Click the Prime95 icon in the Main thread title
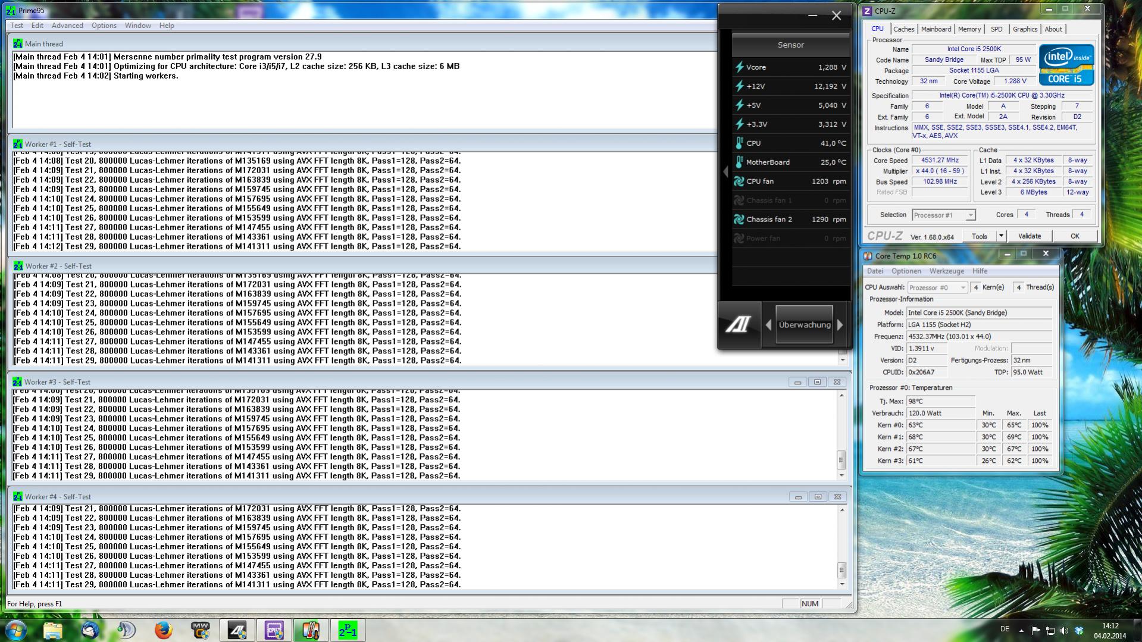Image resolution: width=1142 pixels, height=642 pixels. coord(18,43)
